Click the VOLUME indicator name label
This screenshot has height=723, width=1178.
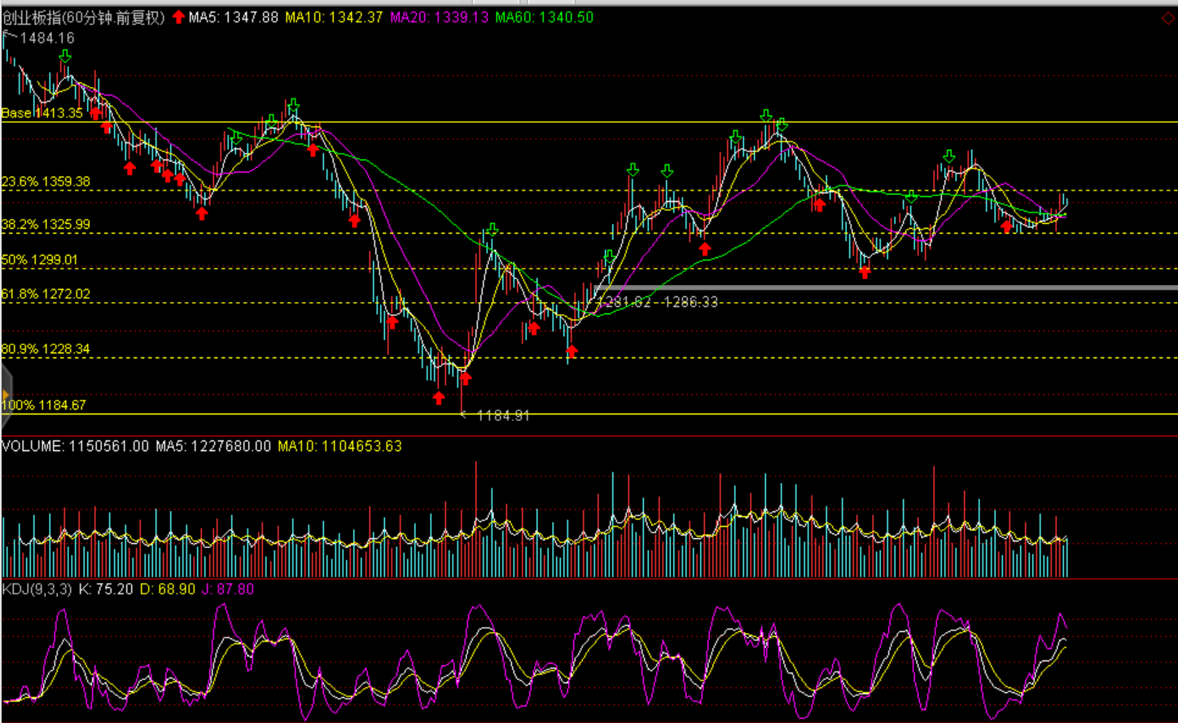33,446
